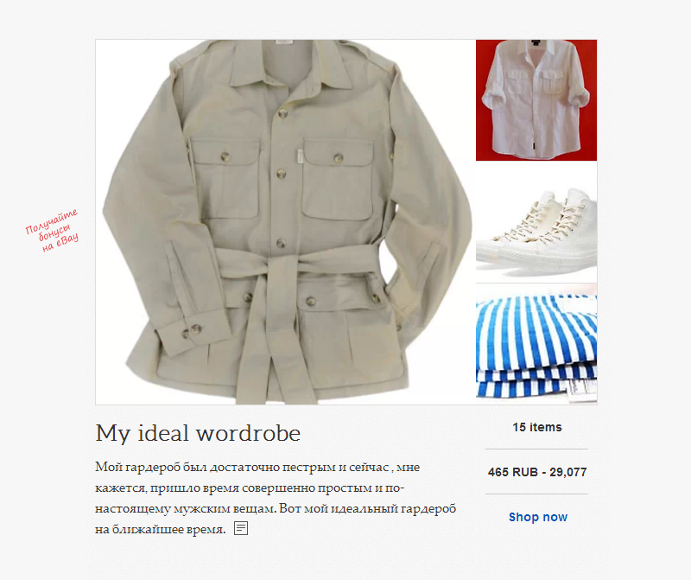Screen dimensions: 691x580
Task: Click the text на ближайшее время
Action: tap(161, 529)
